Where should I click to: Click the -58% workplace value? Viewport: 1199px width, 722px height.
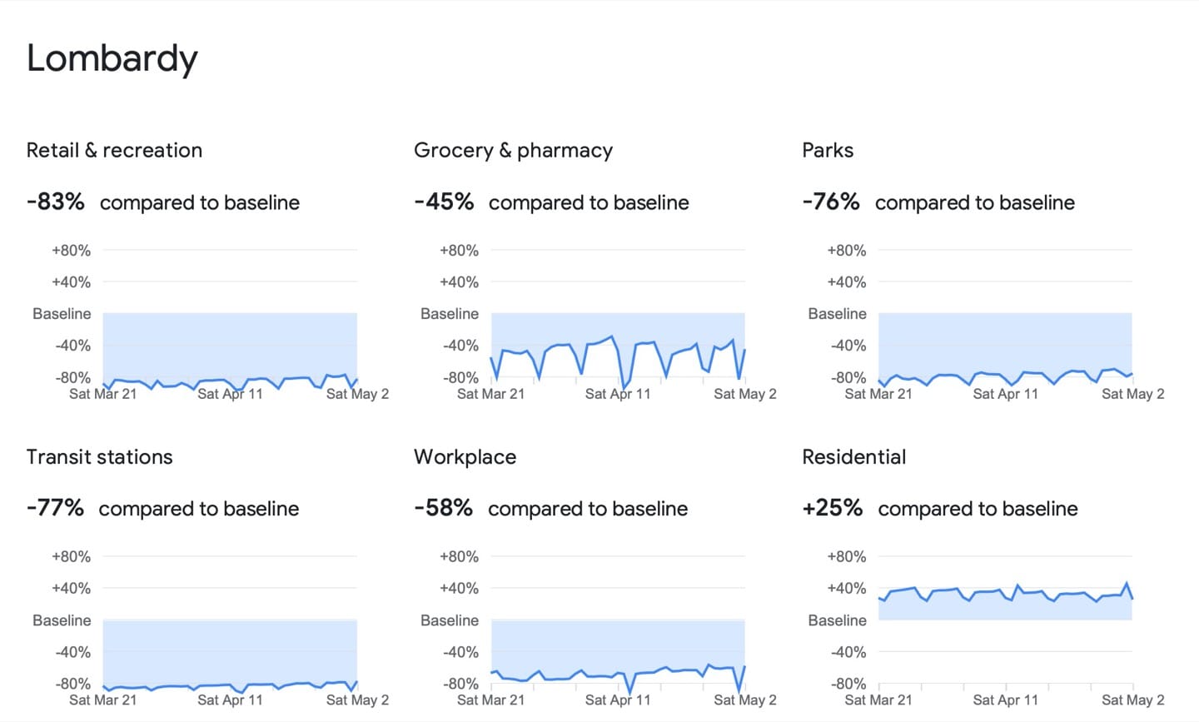[443, 508]
